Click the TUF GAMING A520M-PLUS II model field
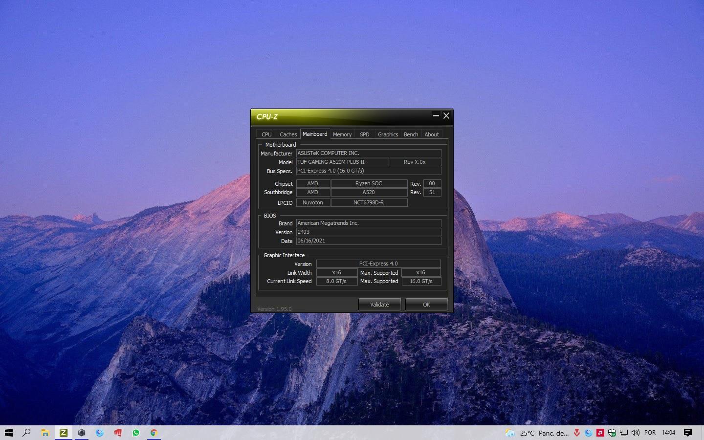Viewport: 704px width, 440px height. [x=342, y=162]
